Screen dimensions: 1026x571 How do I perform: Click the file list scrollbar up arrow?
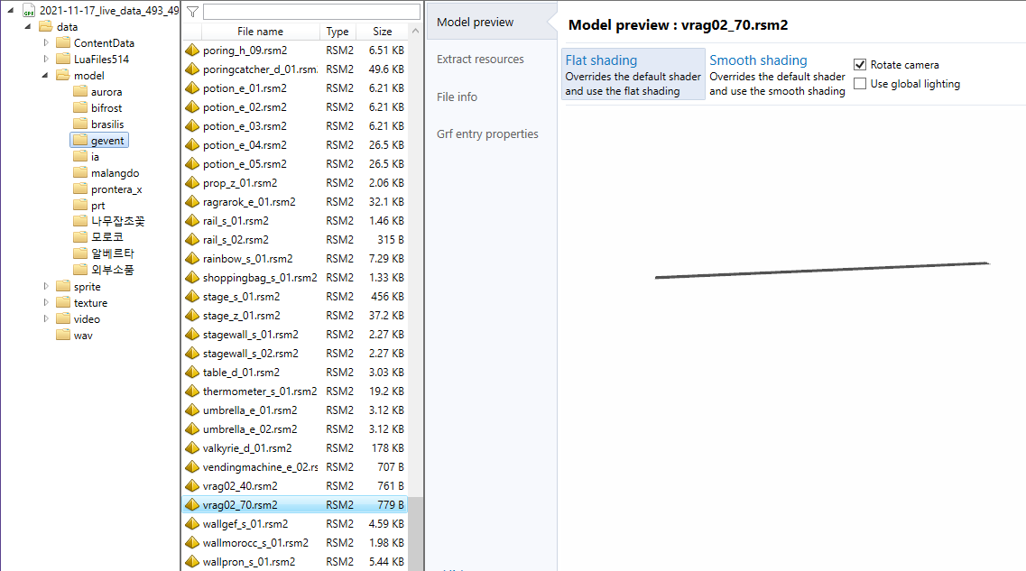point(415,31)
